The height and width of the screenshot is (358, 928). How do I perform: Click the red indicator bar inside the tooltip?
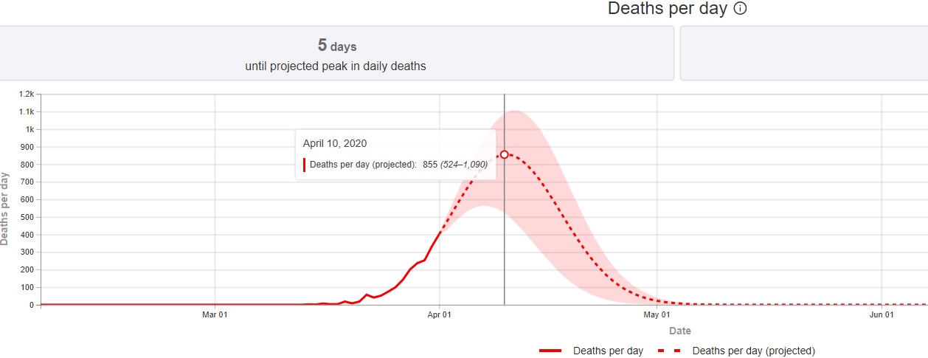pyautogui.click(x=304, y=165)
